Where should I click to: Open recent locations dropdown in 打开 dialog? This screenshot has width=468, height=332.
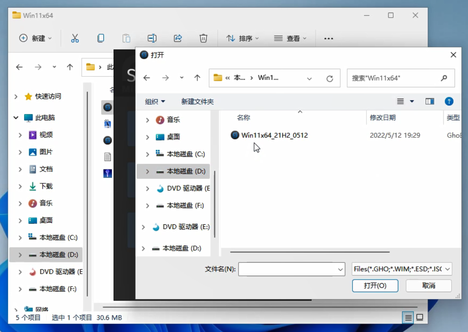tap(181, 78)
